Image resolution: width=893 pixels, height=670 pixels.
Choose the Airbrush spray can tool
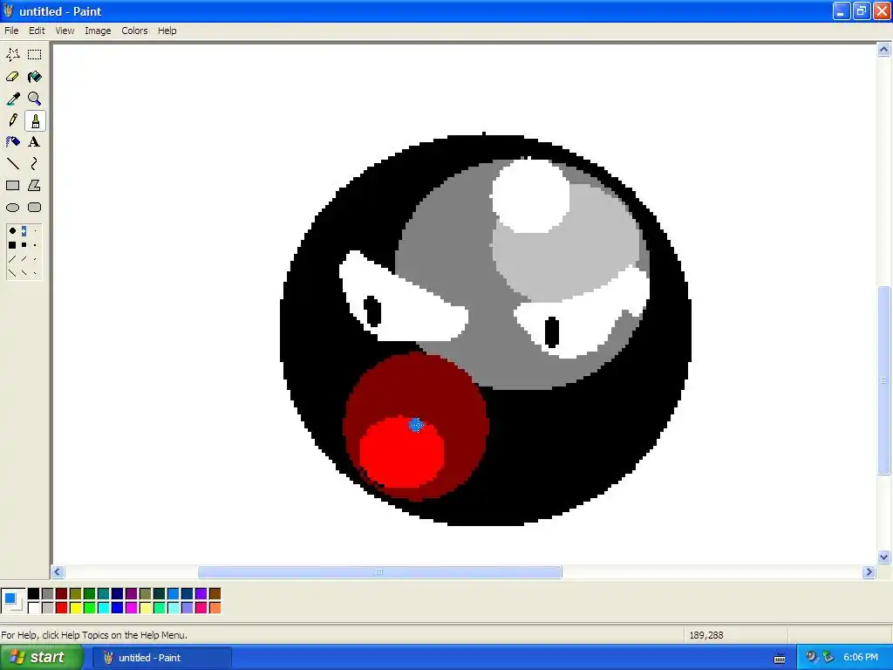pos(12,142)
